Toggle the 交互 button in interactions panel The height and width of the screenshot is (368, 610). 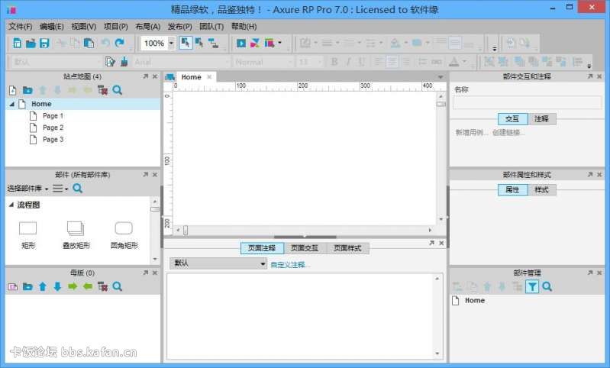[512, 119]
